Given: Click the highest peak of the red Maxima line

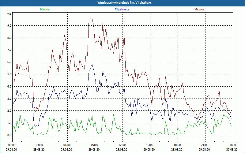Looking at the screenshot, I should 91,18.
